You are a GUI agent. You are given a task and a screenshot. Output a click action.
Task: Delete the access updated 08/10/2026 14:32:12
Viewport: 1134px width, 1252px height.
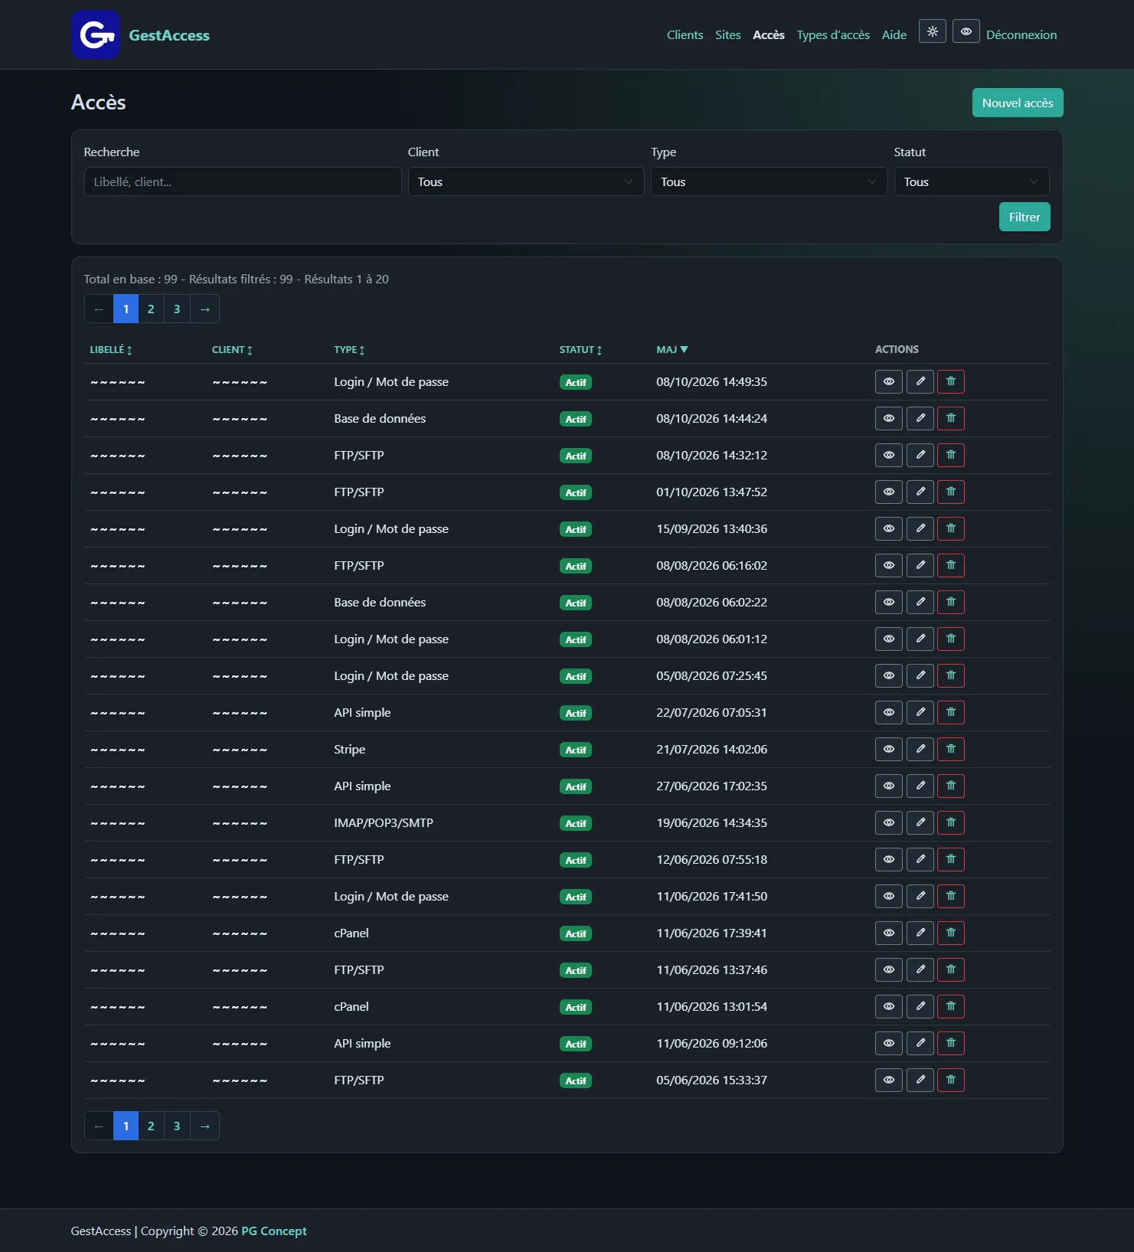[x=950, y=455]
